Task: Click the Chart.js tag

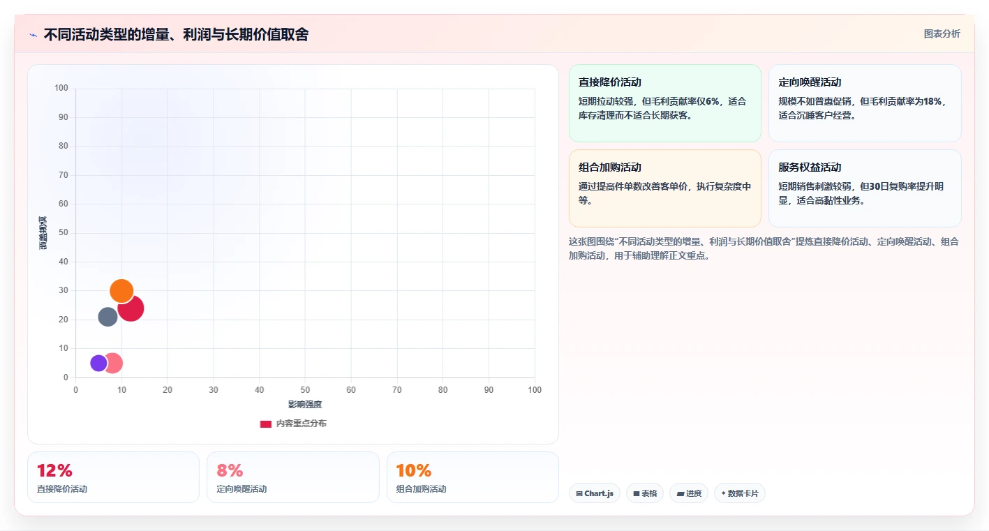Action: tap(595, 493)
